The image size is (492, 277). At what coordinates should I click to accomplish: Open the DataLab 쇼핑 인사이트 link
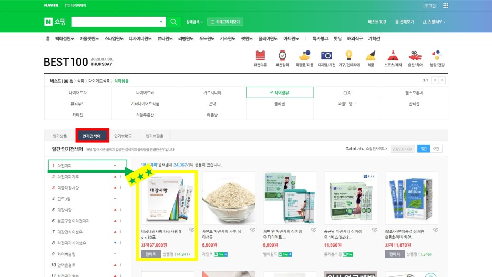pyautogui.click(x=366, y=149)
